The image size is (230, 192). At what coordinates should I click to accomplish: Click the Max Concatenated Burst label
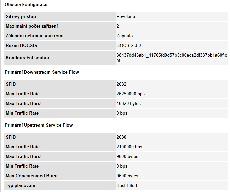tap(32, 176)
